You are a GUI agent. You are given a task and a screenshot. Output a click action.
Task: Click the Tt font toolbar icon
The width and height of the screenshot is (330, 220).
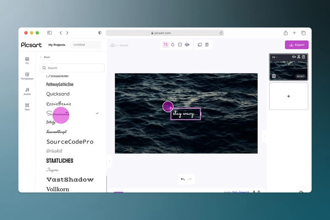point(165,45)
